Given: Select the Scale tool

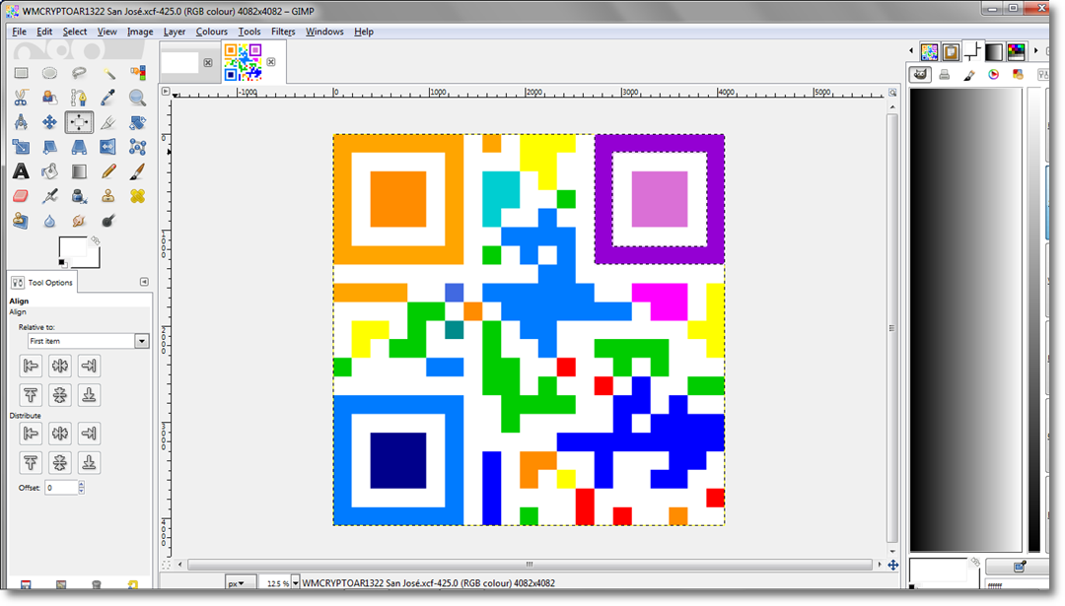Looking at the screenshot, I should tap(21, 147).
